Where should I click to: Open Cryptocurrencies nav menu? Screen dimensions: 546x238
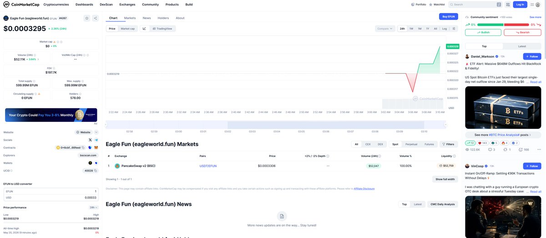[56, 5]
